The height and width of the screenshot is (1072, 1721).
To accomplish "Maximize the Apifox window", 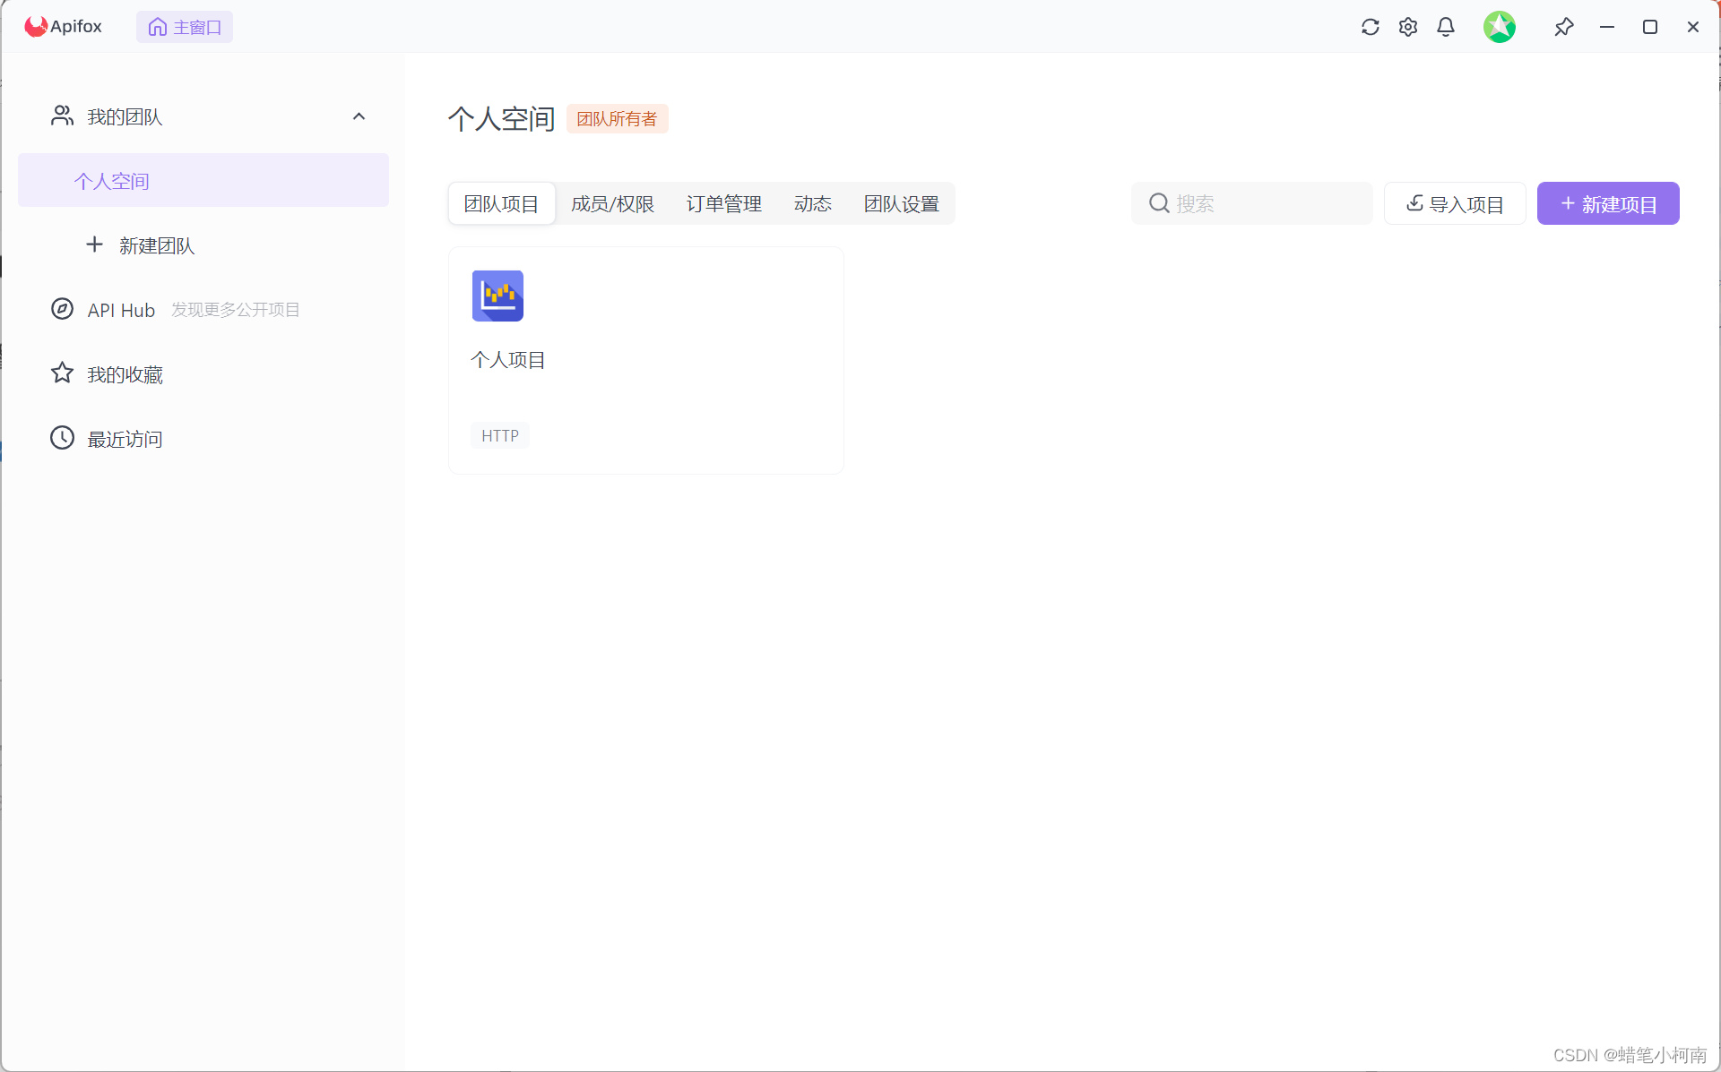I will 1650,27.
